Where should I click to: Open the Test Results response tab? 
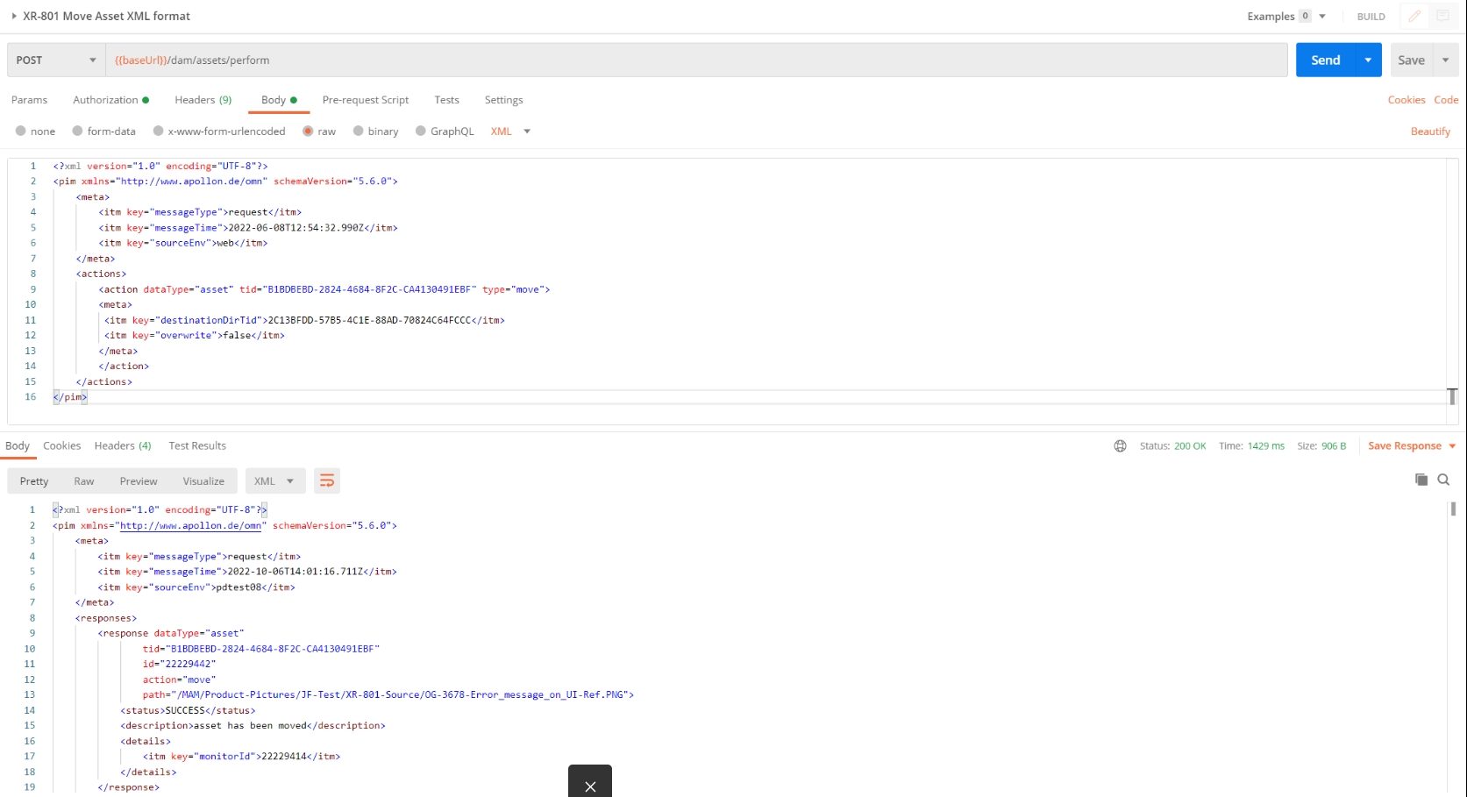pos(197,446)
